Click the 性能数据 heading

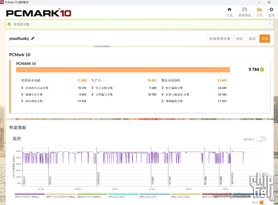click(x=18, y=128)
